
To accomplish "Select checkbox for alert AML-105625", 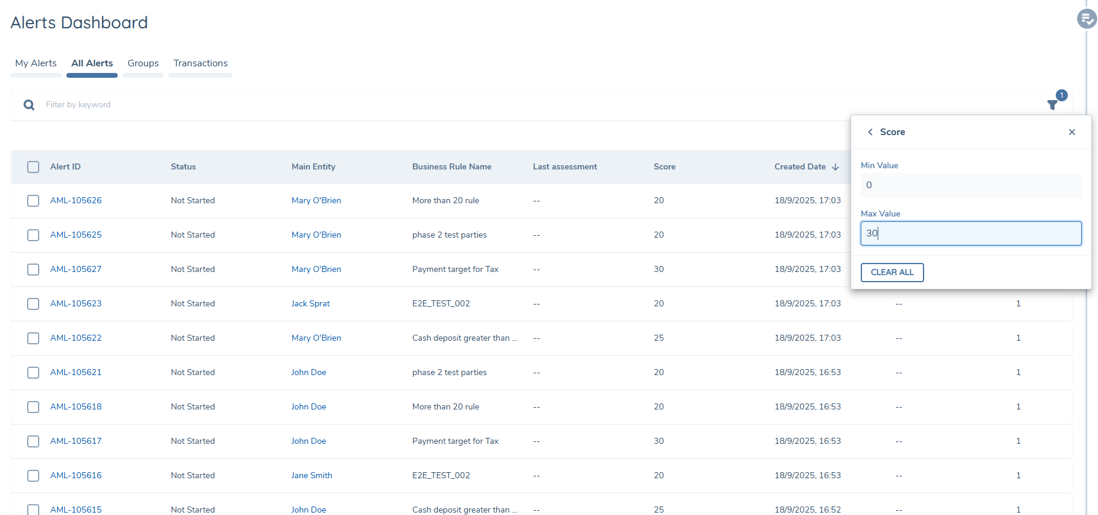I will tap(33, 235).
